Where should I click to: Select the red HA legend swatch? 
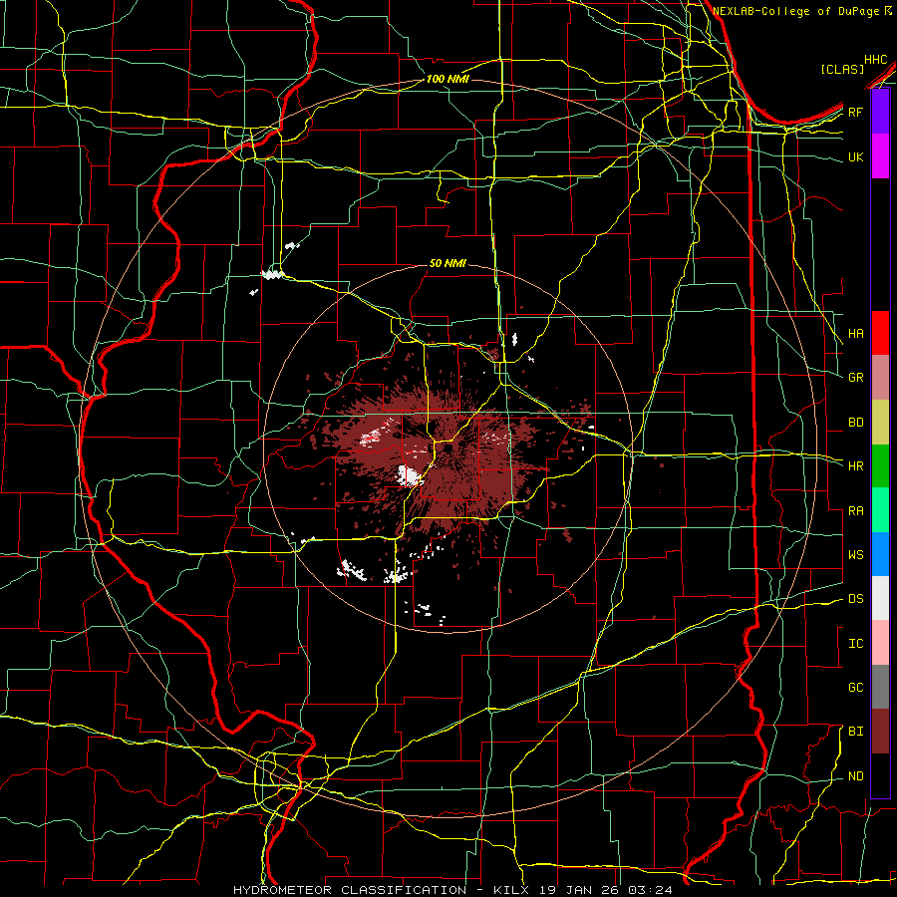click(x=880, y=333)
